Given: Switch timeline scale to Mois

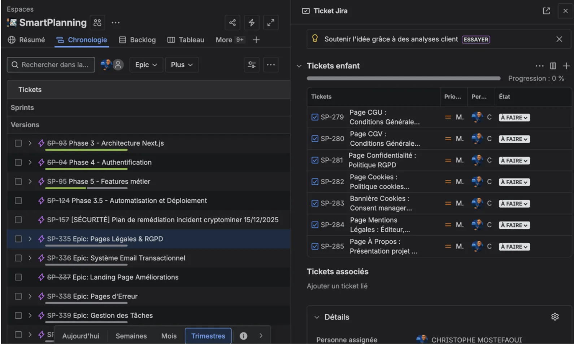Looking at the screenshot, I should 169,336.
